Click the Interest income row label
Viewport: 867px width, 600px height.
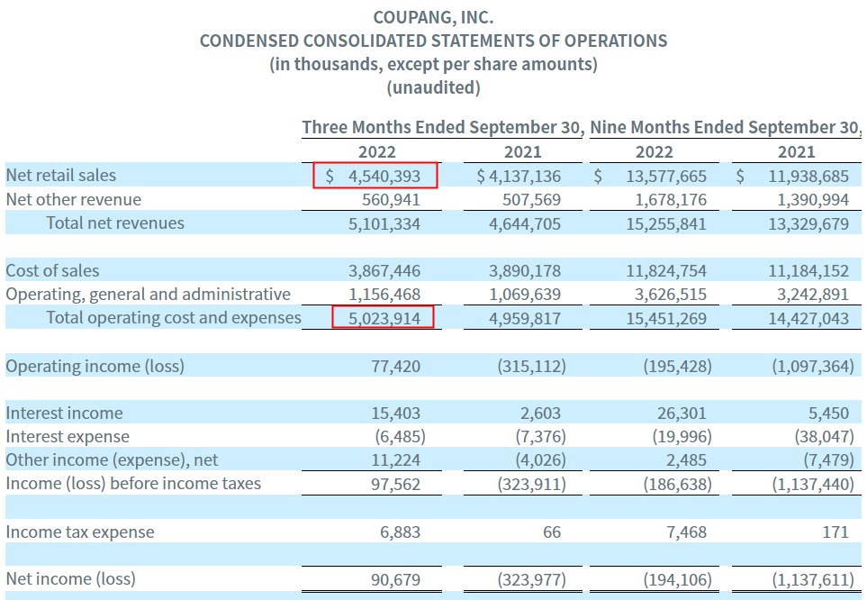[64, 413]
